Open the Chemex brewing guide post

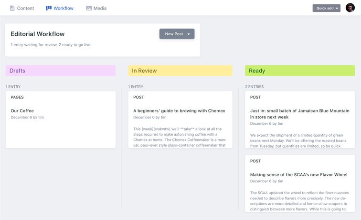point(179,110)
